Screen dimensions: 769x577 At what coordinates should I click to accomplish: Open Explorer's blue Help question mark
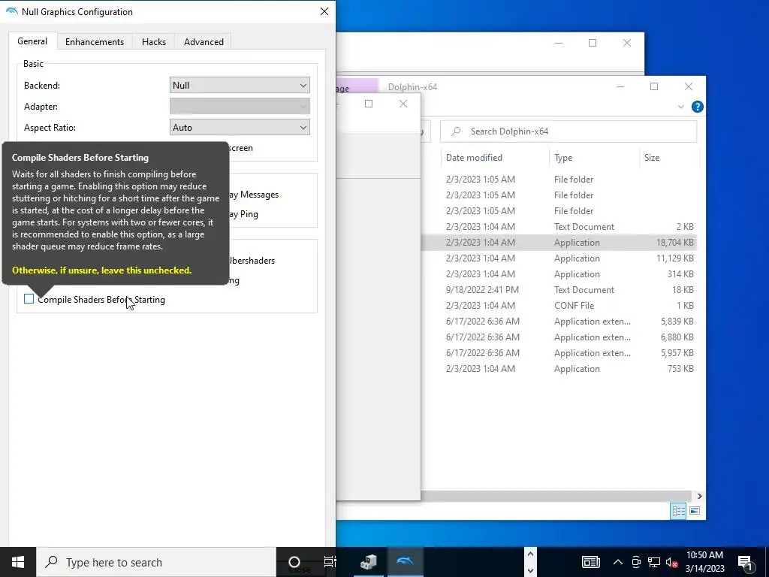[x=697, y=107]
